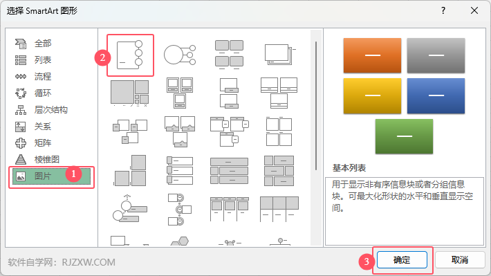491x276 pixels.
Task: Close the SmartArt dialog
Action: coord(474,10)
